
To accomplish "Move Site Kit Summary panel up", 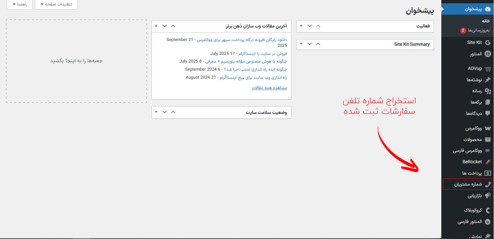I will [318, 44].
